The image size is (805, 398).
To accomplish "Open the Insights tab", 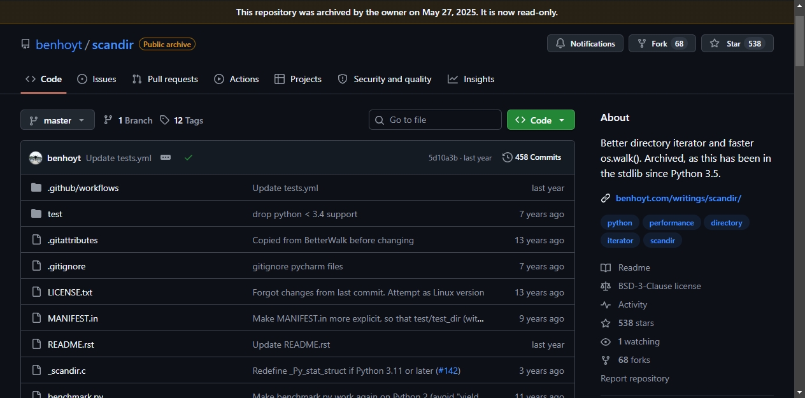I will coord(471,79).
